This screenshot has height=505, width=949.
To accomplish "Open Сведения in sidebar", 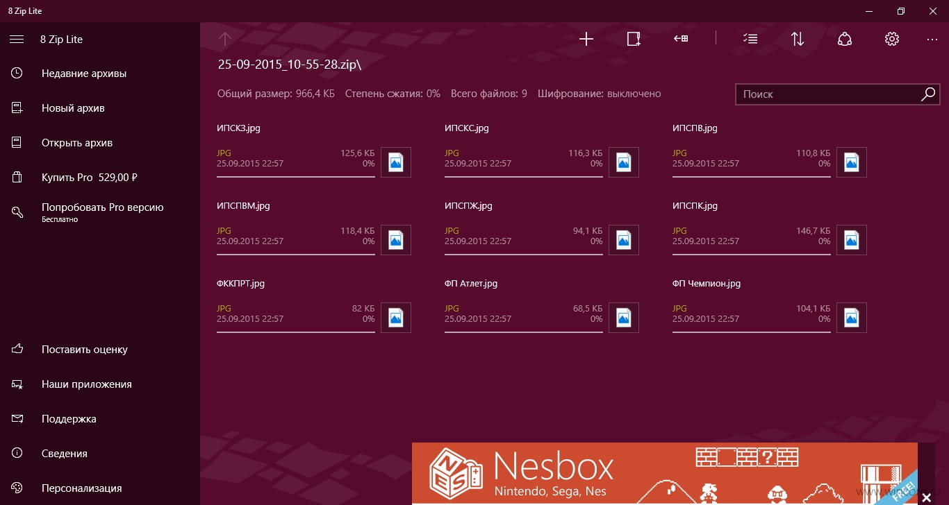I will [100, 454].
